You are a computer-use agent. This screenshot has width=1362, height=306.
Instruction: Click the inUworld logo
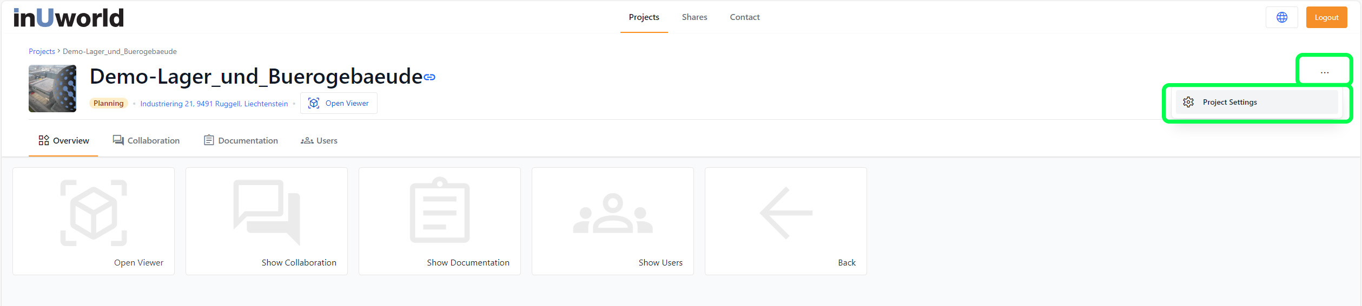click(x=69, y=18)
